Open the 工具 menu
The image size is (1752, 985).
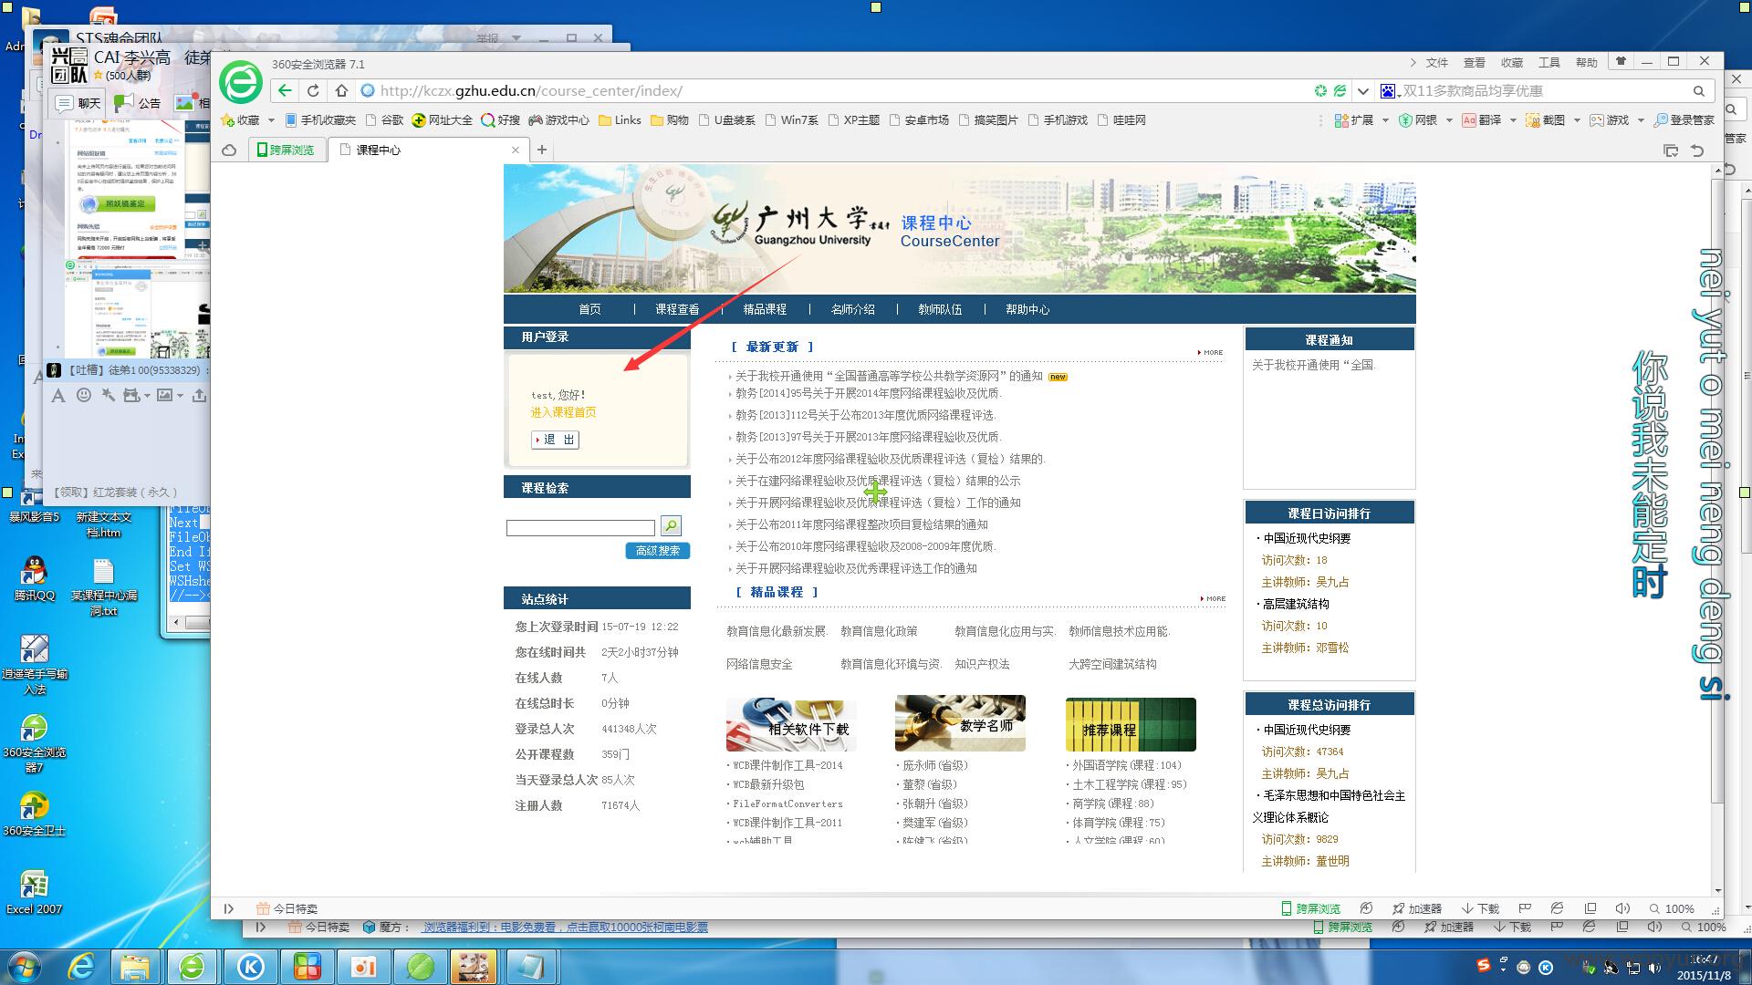[1549, 63]
